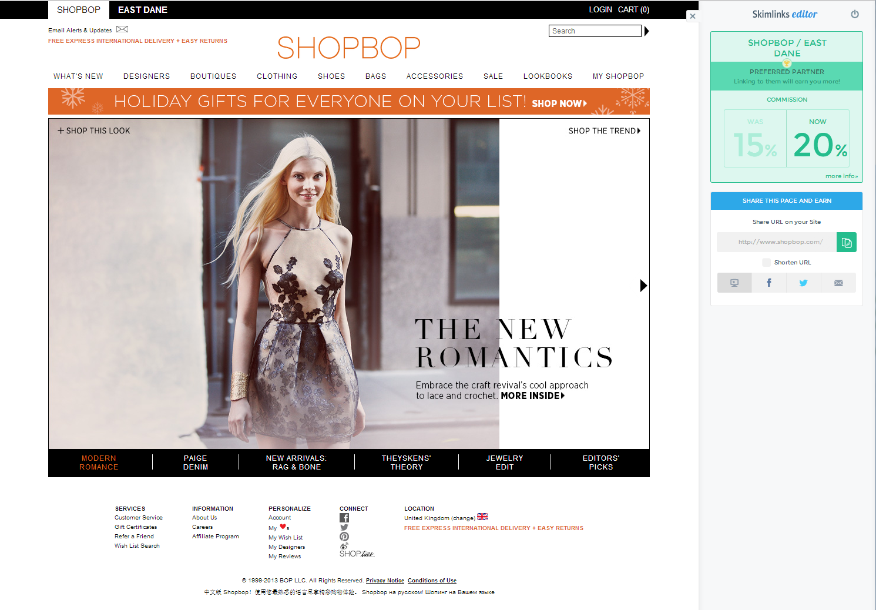Open the Cart (0) link
Viewport: 876px width, 610px height.
pyautogui.click(x=633, y=10)
